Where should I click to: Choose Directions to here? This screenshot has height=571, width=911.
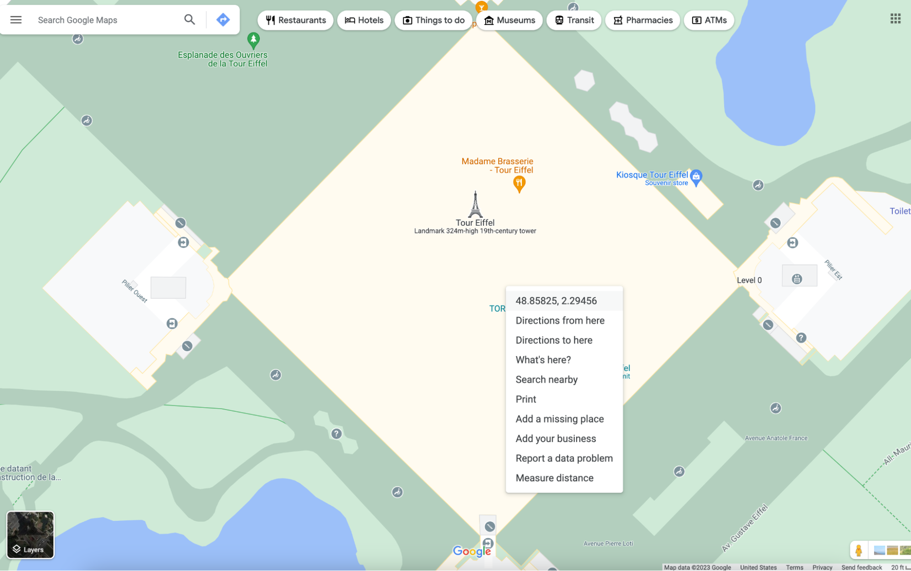click(564, 340)
